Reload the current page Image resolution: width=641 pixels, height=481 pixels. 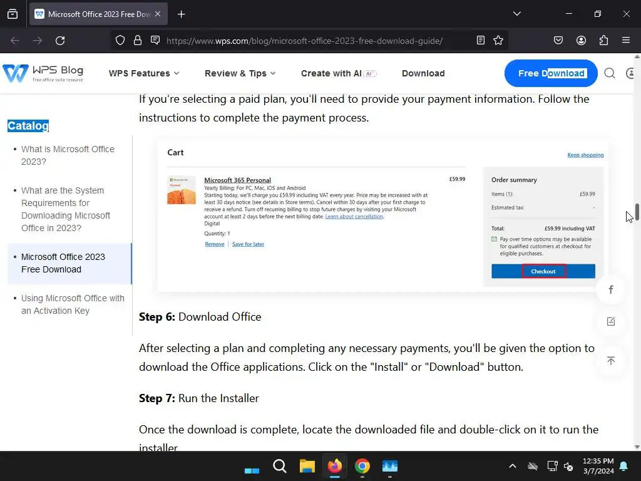tap(60, 41)
